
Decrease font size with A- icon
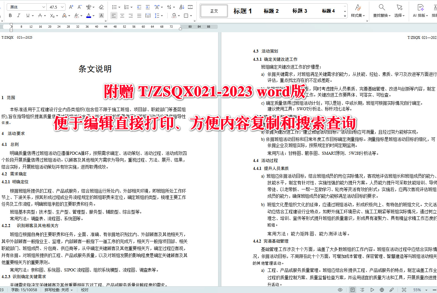pyautogui.click(x=80, y=7)
